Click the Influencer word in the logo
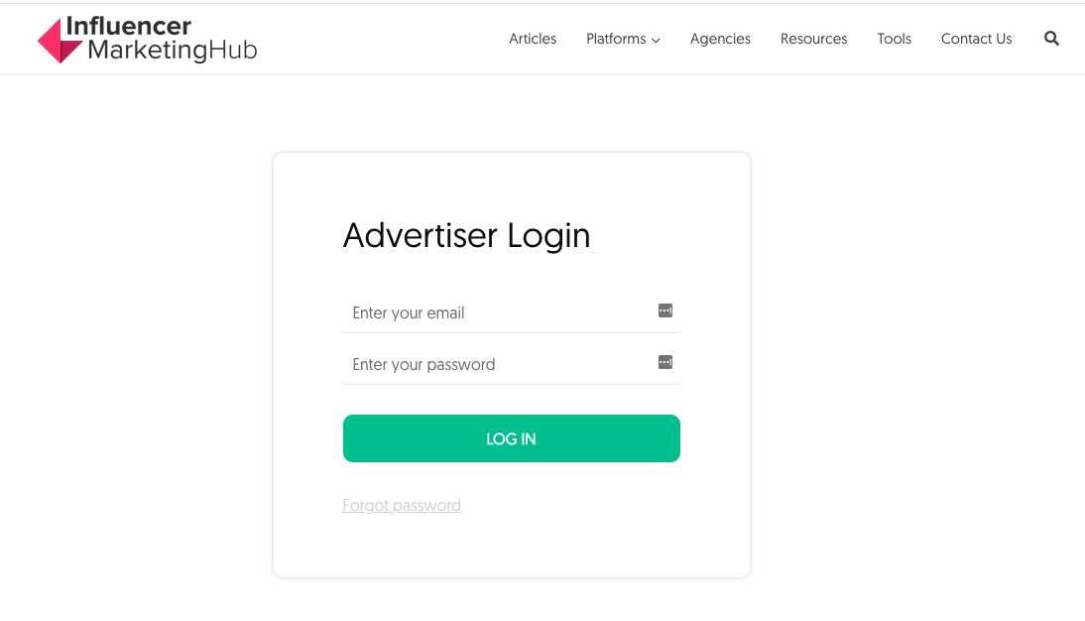The image size is (1085, 621). 129,26
